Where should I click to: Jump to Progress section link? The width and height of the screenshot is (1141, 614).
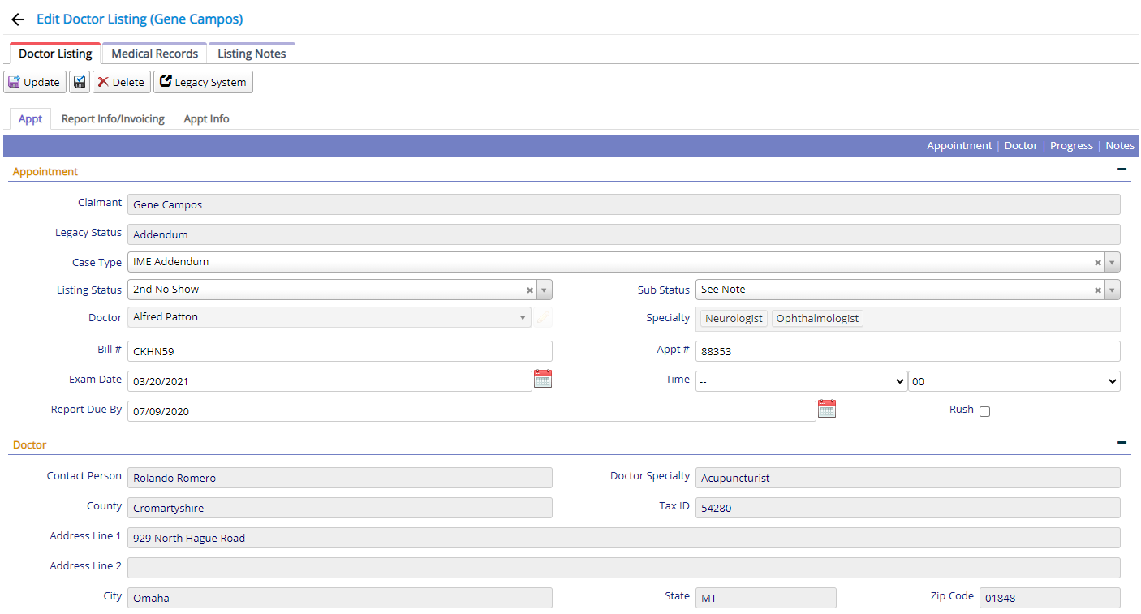tap(1071, 146)
